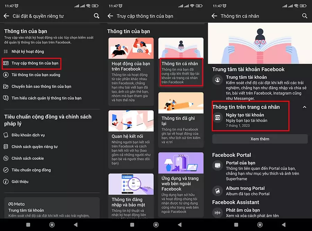
Task: Click the Truy cập thông tin của bạn icon
Action: click(x=6, y=63)
